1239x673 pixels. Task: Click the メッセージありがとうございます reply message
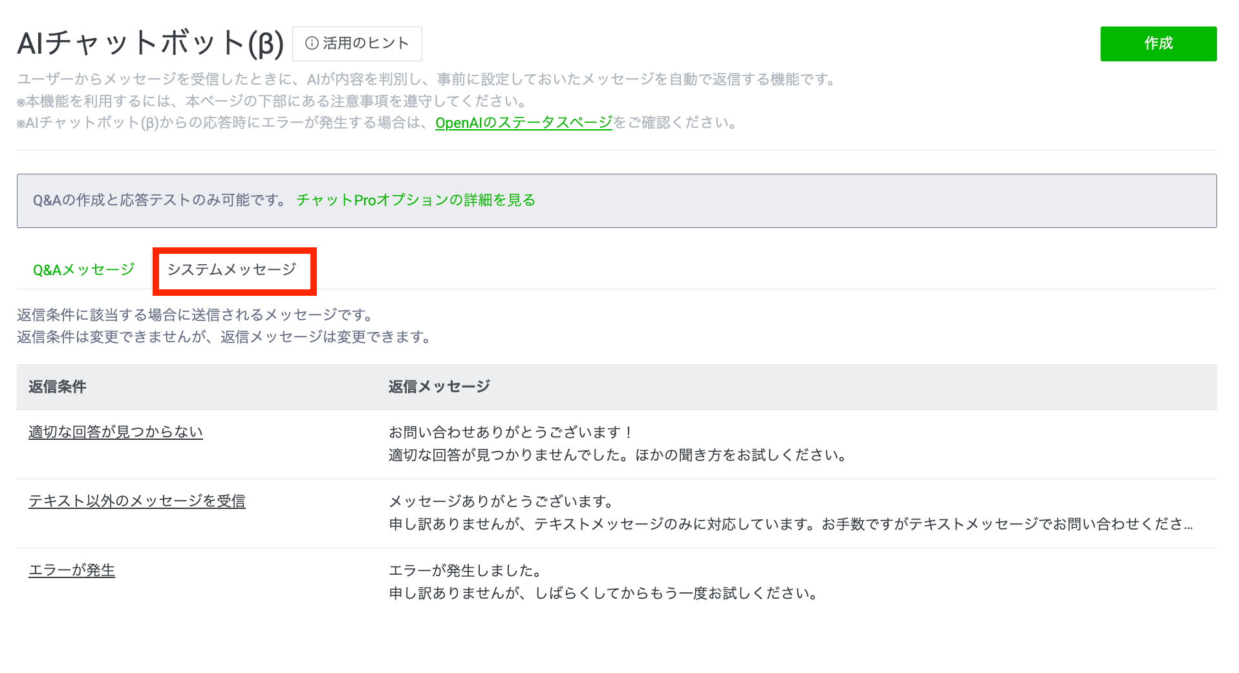pyautogui.click(x=501, y=501)
